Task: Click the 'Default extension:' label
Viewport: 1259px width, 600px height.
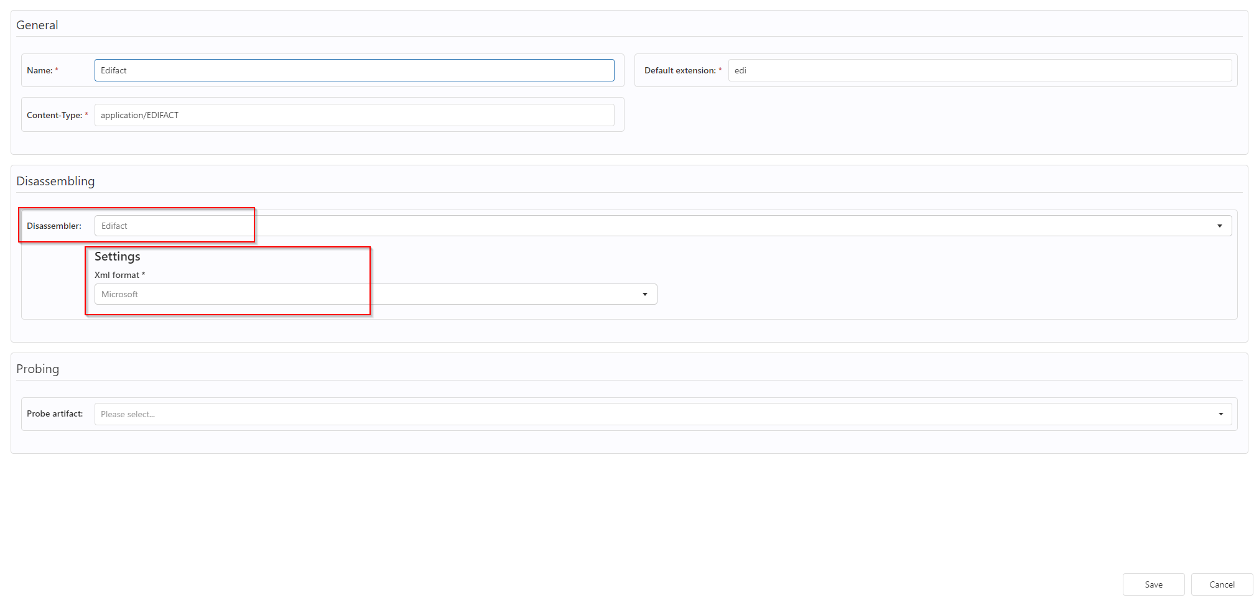Action: pyautogui.click(x=680, y=70)
